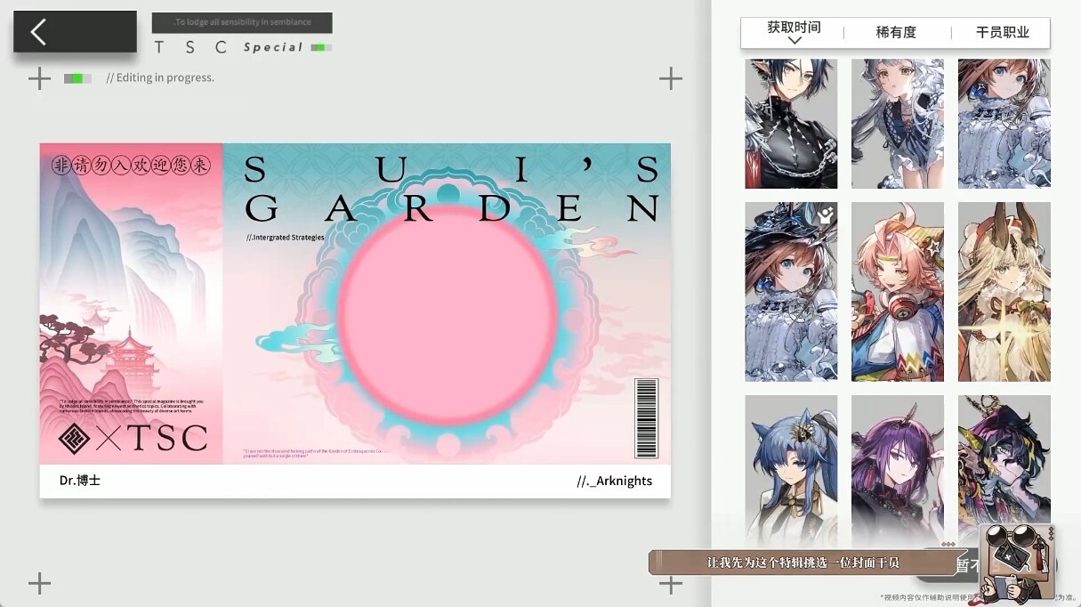This screenshot has width=1081, height=607.
Task: Pick the purple-haired horned operator
Action: [897, 470]
